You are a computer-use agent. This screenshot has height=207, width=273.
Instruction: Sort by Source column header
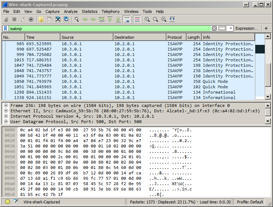click(87, 37)
